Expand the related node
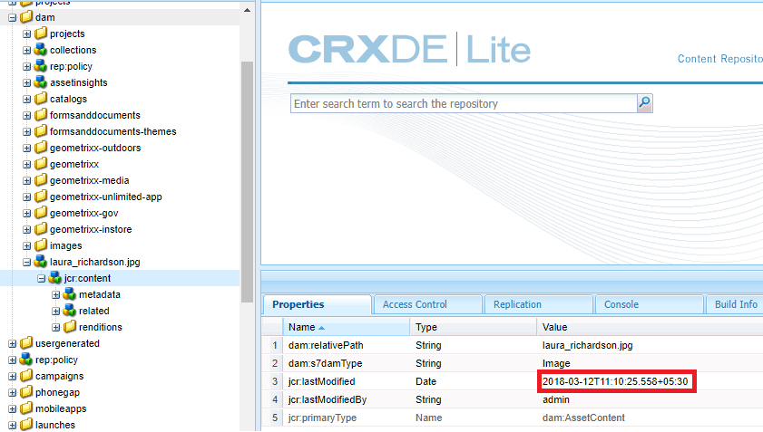 [x=56, y=311]
